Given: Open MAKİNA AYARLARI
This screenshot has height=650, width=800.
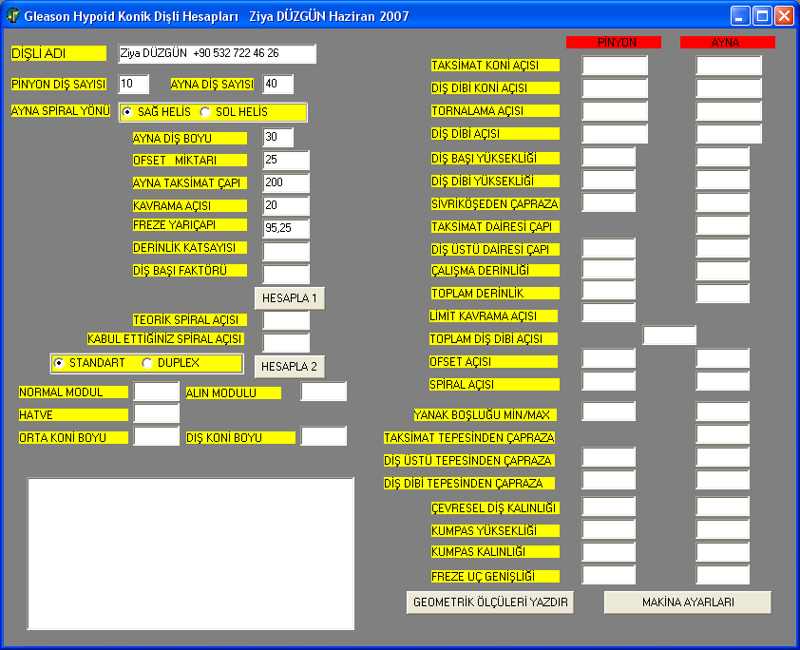Looking at the screenshot, I should (x=687, y=602).
